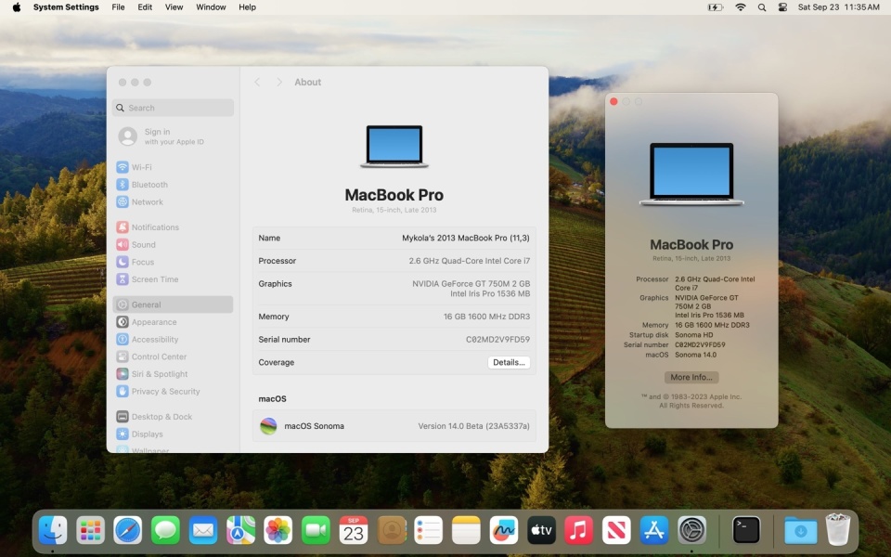Click the Search field in System Settings
The width and height of the screenshot is (891, 557).
point(173,108)
